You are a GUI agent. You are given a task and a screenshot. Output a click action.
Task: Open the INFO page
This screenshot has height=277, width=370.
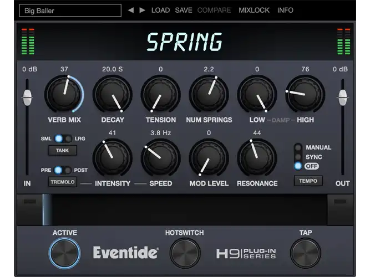click(x=285, y=10)
